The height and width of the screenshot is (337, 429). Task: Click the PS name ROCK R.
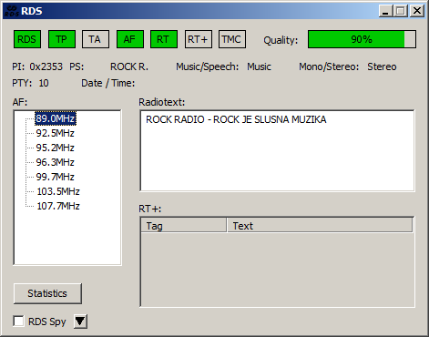point(129,66)
